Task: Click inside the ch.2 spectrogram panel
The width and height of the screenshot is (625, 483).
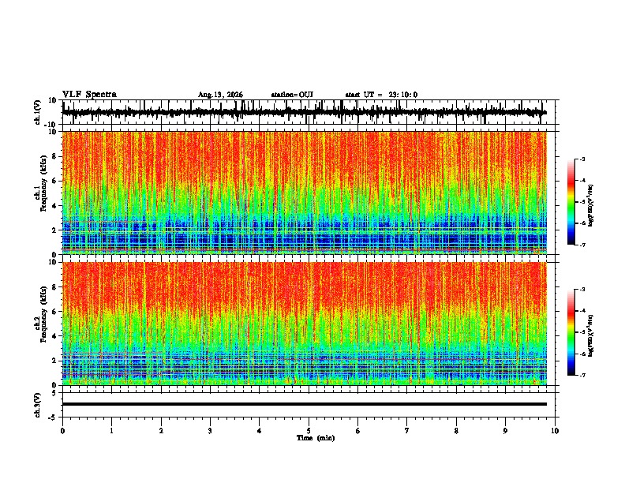Action: pos(305,324)
